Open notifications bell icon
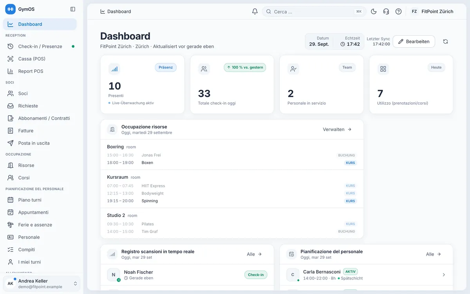The image size is (470, 294). [255, 11]
